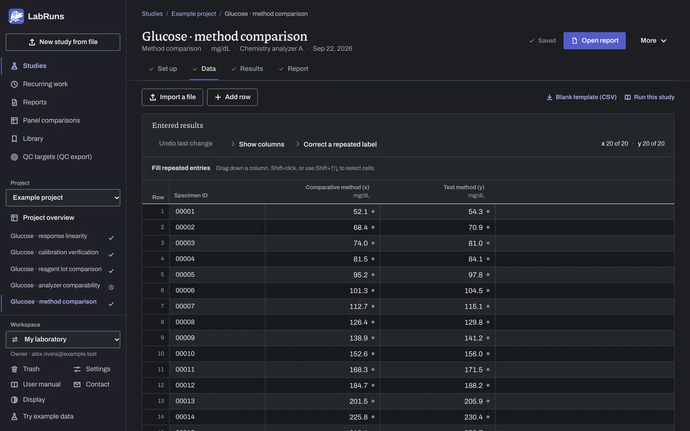This screenshot has height=431, width=690.
Task: Click the LabRuns logo icon
Action: click(16, 16)
